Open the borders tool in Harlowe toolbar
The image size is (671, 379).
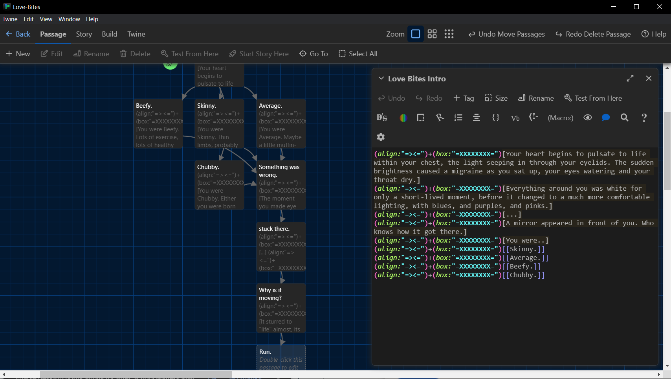420,118
